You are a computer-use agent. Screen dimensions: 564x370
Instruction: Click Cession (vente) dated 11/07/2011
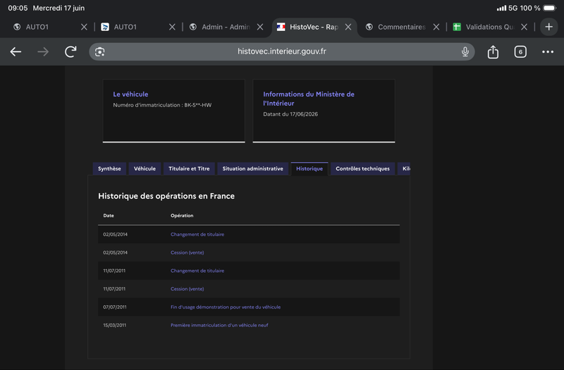pos(187,289)
